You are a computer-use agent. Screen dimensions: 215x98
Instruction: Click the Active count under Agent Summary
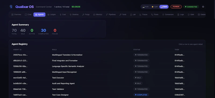32,30
